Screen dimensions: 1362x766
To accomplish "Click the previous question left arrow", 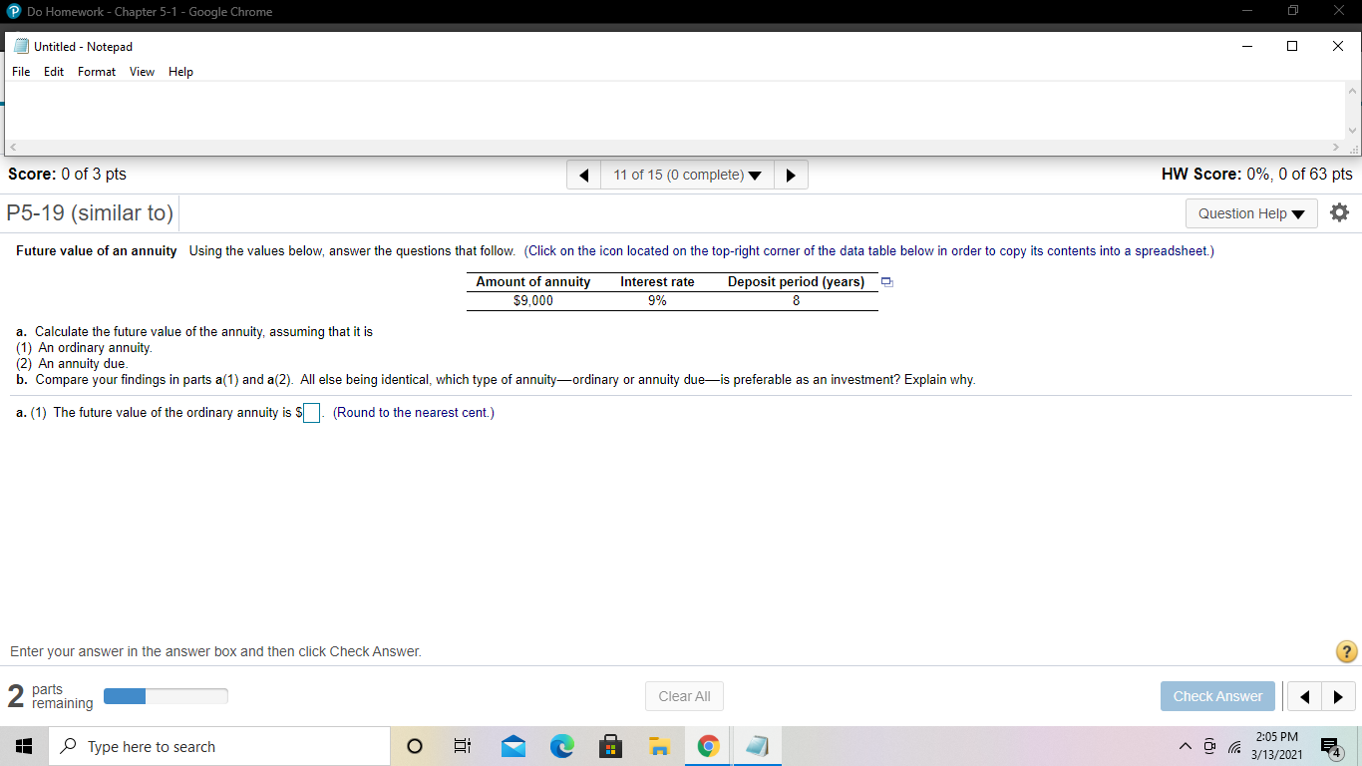I will [x=583, y=174].
